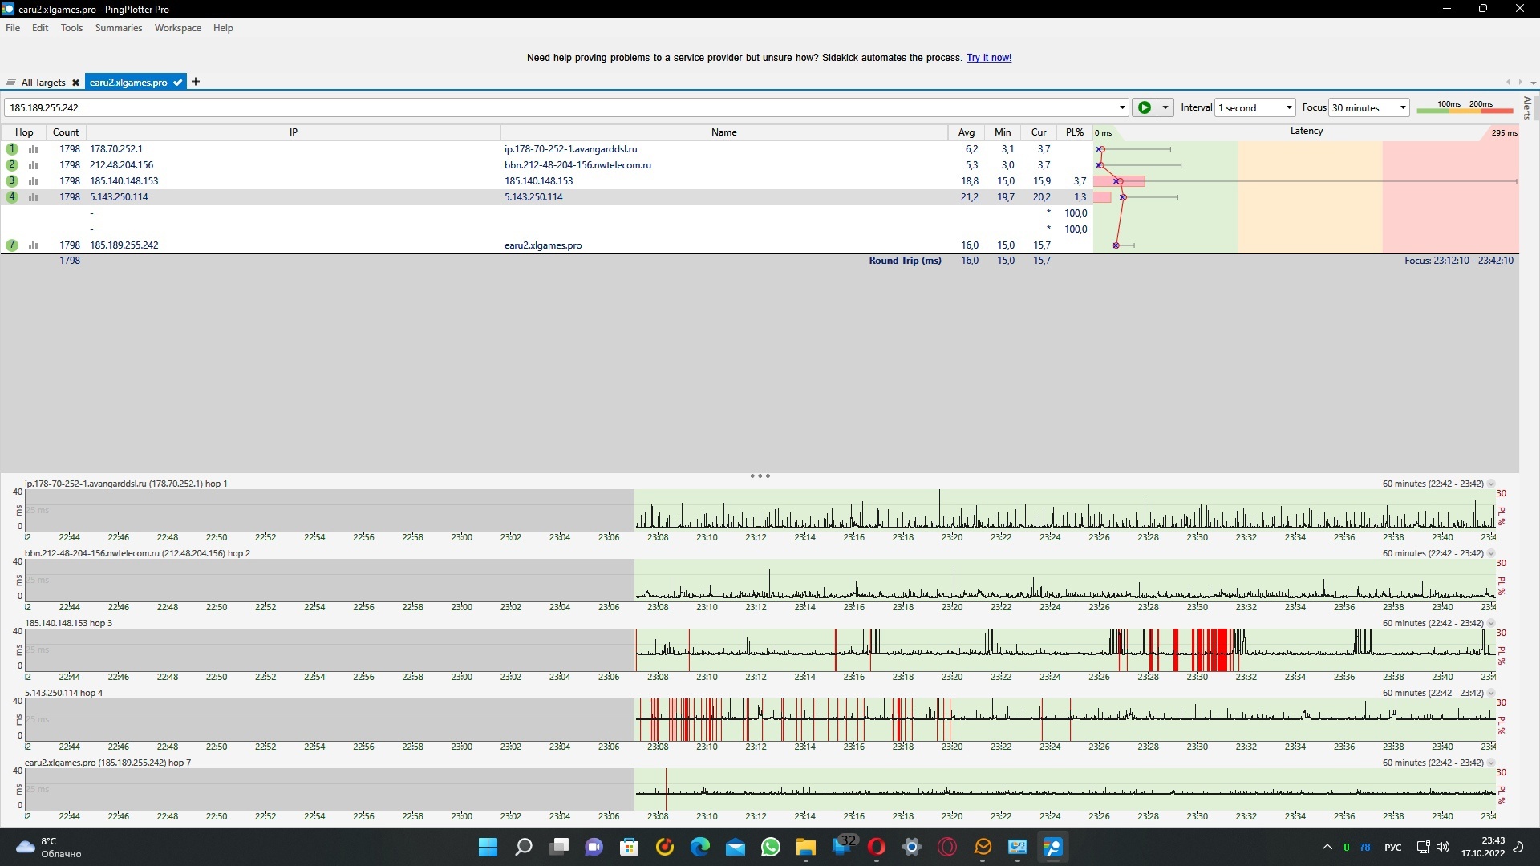Toggle the graph icon for hop 3
Image resolution: width=1540 pixels, height=866 pixels.
pyautogui.click(x=33, y=181)
